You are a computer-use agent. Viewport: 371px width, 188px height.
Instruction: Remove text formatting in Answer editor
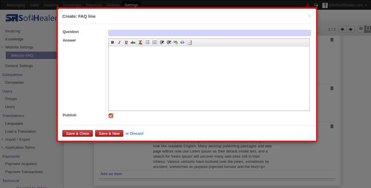140,42
